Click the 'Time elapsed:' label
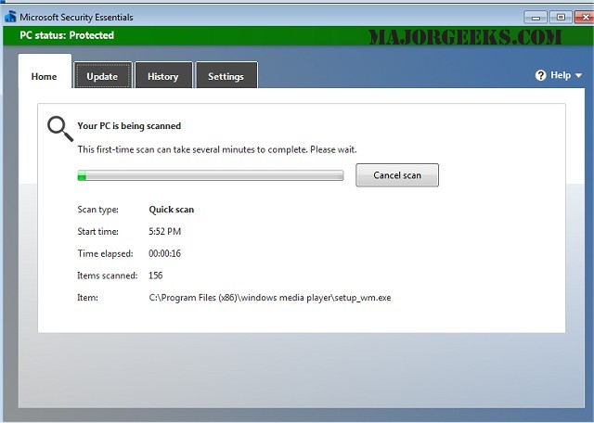 coord(105,253)
